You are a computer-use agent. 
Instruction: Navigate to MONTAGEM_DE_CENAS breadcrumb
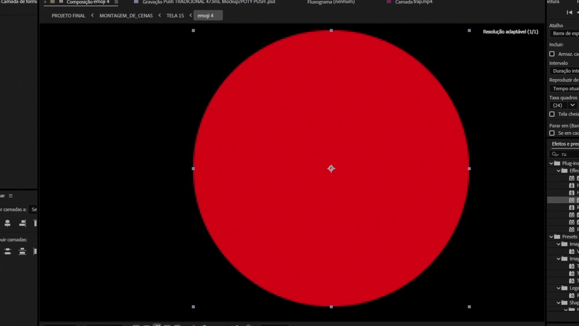coord(126,16)
